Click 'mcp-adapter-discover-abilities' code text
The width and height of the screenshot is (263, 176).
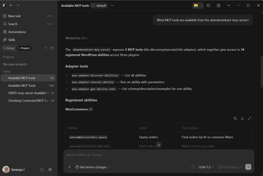pos(95,75)
